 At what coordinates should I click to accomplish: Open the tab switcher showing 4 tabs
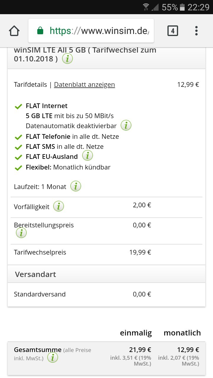(x=173, y=31)
